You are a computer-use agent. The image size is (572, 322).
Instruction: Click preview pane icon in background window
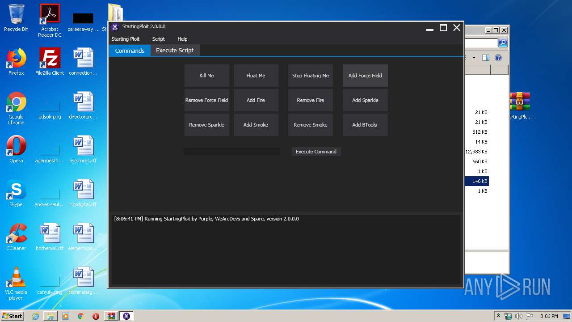[x=486, y=58]
